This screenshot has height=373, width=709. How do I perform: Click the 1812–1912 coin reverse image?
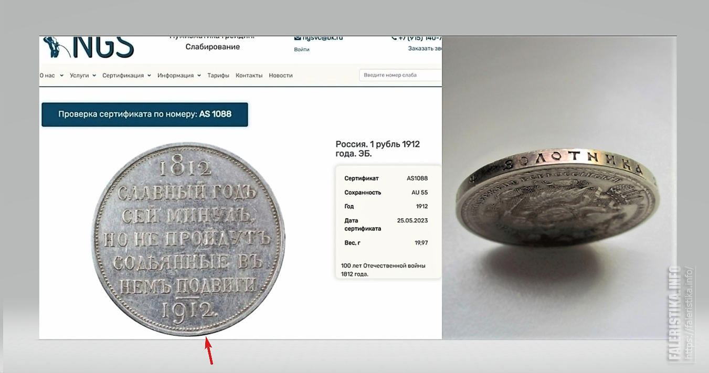click(189, 238)
